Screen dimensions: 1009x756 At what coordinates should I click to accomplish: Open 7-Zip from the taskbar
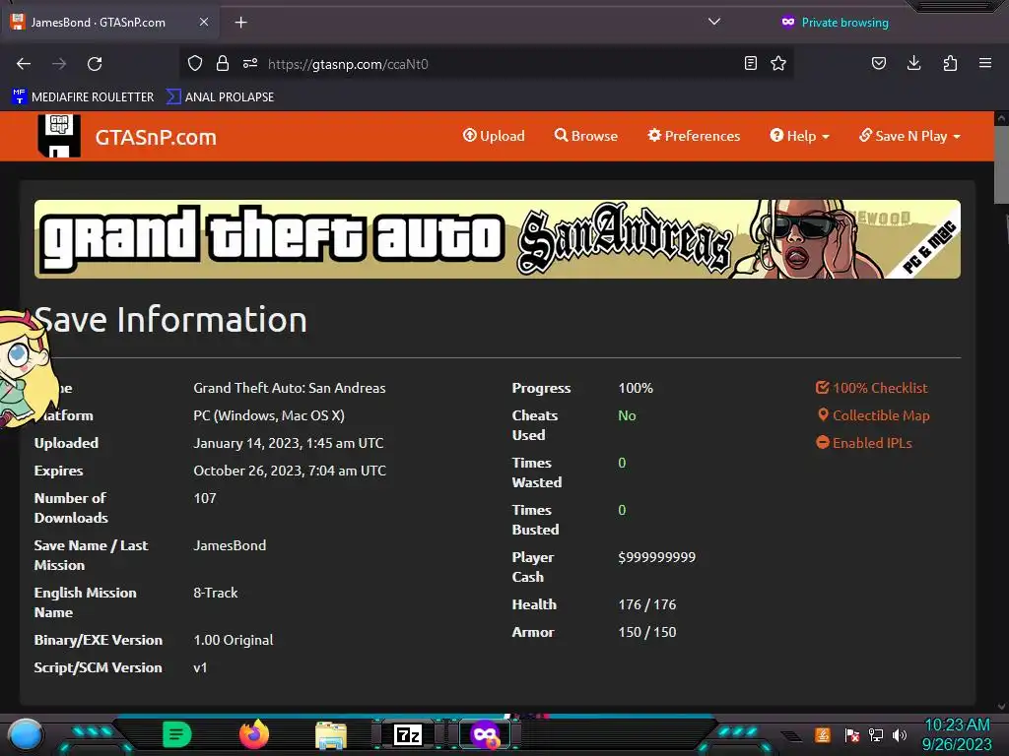pos(408,734)
